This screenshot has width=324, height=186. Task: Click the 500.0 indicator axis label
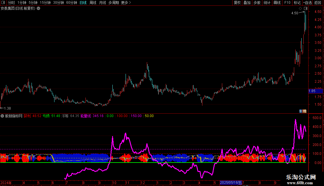coord(317,118)
